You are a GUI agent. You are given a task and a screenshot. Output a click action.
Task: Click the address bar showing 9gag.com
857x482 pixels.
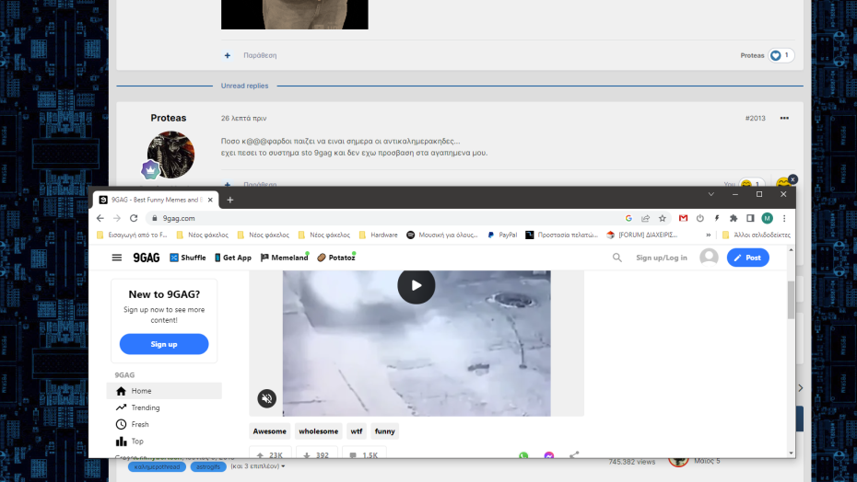(x=382, y=218)
